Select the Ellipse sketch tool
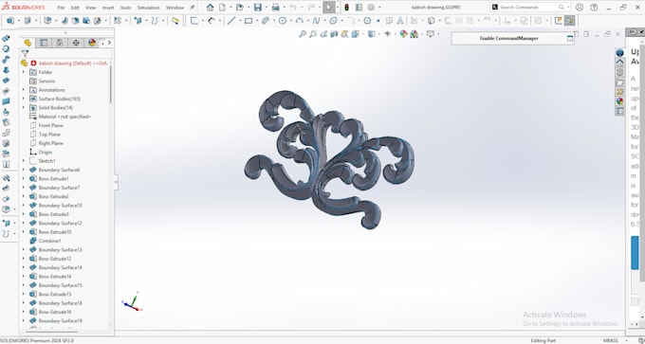This screenshot has height=344, width=645. (x=333, y=21)
